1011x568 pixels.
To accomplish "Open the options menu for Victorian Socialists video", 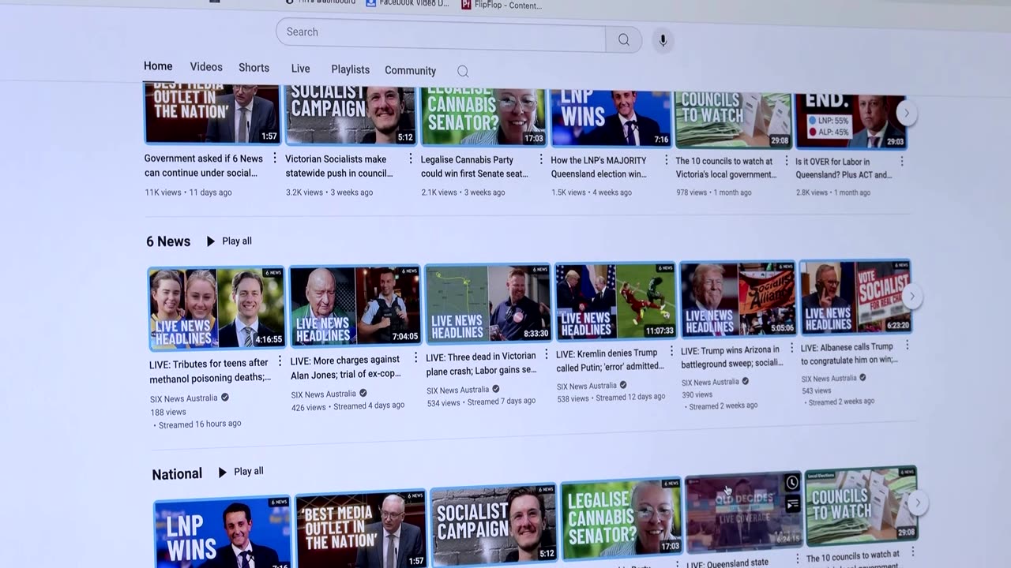I will [411, 159].
